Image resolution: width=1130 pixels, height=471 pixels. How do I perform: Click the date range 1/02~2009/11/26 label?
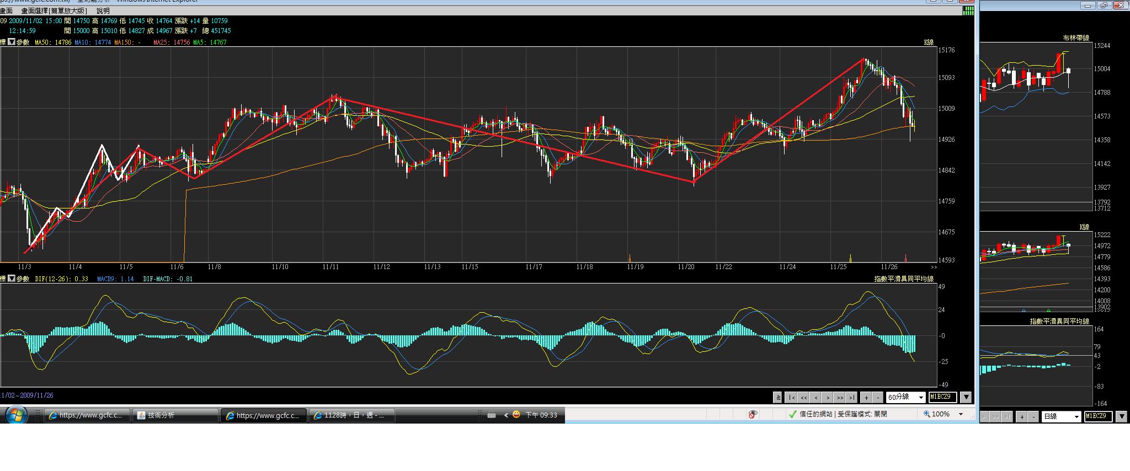point(27,395)
